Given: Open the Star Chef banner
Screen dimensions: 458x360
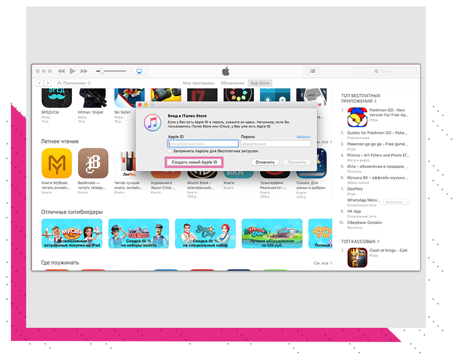Looking at the screenshot, I should pyautogui.click(x=206, y=233).
